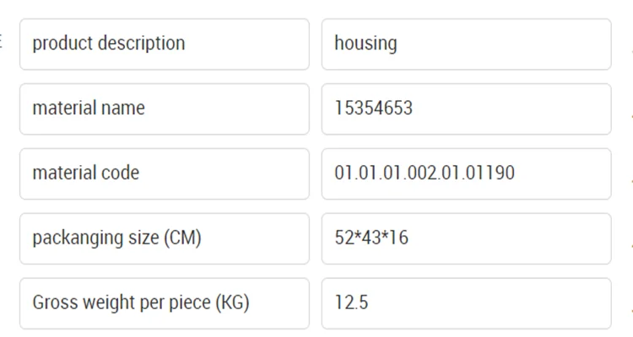Viewport: 633px width, 337px height.
Task: Click the word 'housing'
Action: pyautogui.click(x=365, y=44)
